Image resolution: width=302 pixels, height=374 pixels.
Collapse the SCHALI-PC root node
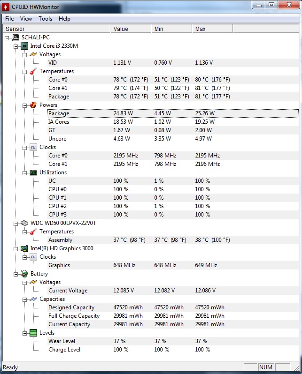click(x=7, y=37)
